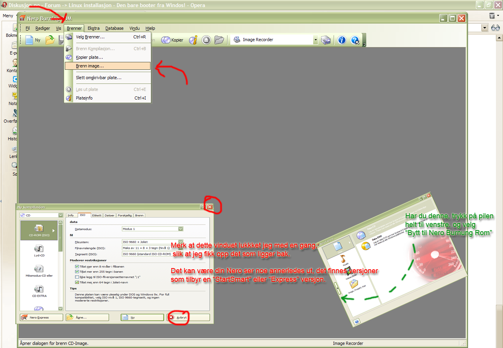This screenshot has height=348, width=503.
Task: Open the Ekstra menu
Action: click(94, 28)
